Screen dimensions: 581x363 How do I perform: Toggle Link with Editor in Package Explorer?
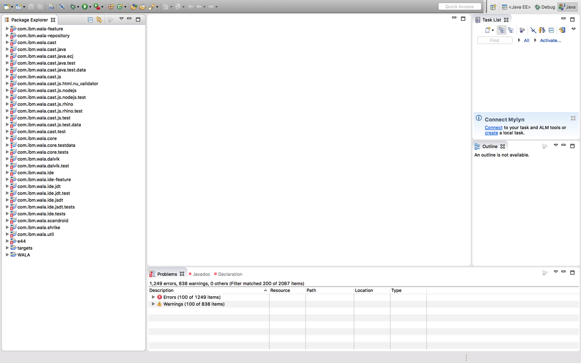click(99, 20)
